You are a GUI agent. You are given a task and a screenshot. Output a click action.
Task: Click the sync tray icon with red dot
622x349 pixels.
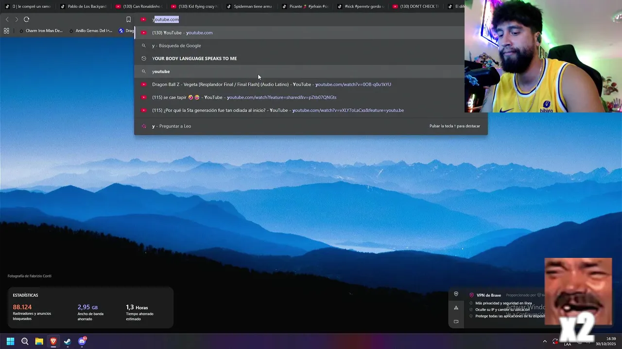(x=555, y=341)
